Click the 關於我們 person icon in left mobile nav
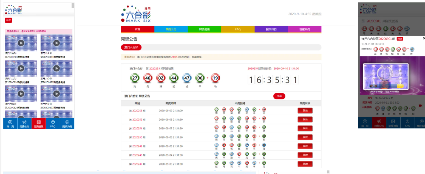 point(67,122)
